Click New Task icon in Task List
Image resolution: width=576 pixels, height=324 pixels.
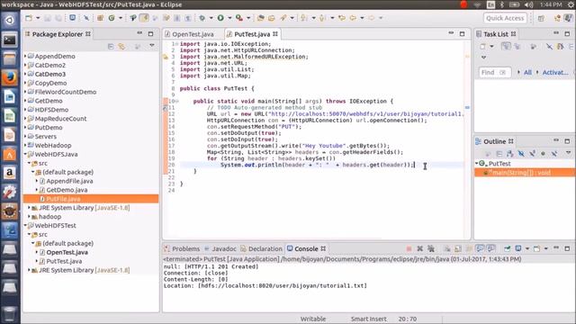(x=482, y=46)
